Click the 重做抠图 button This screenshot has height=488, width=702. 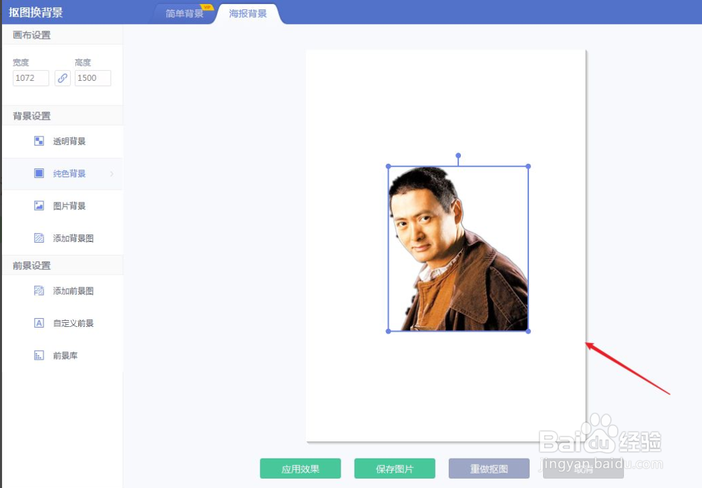489,469
